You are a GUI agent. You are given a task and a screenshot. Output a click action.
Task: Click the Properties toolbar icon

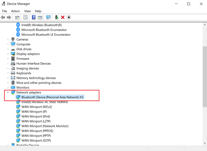(25, 17)
